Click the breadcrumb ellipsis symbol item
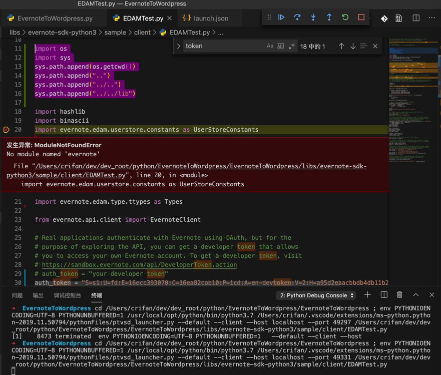This screenshot has width=441, height=375. [220, 33]
